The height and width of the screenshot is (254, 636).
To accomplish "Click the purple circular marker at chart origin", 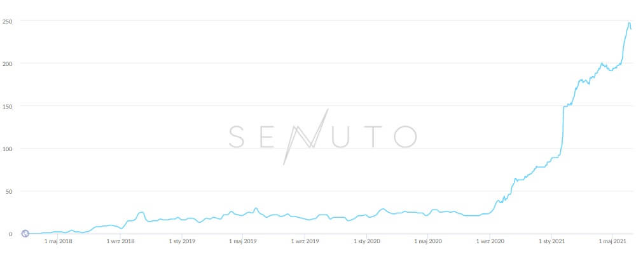I will point(25,233).
